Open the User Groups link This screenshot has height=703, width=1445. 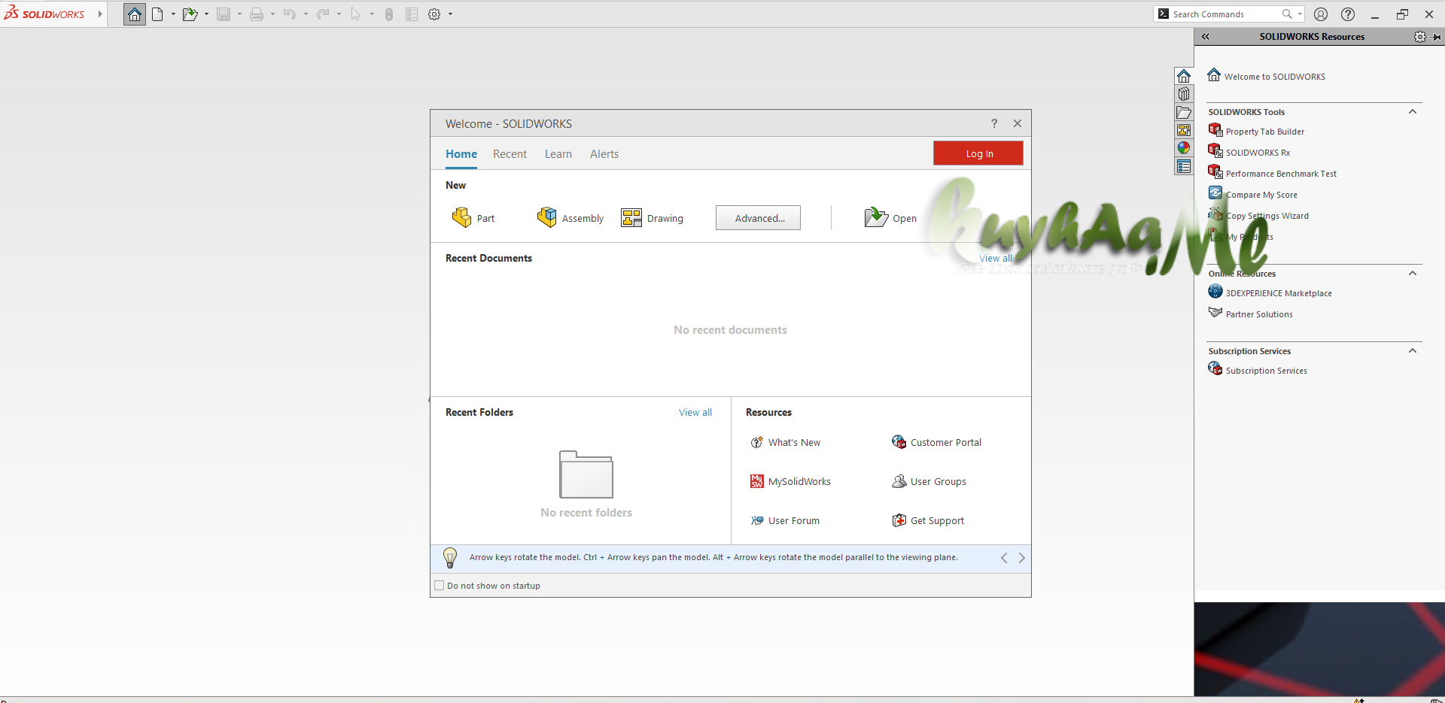[929, 482]
